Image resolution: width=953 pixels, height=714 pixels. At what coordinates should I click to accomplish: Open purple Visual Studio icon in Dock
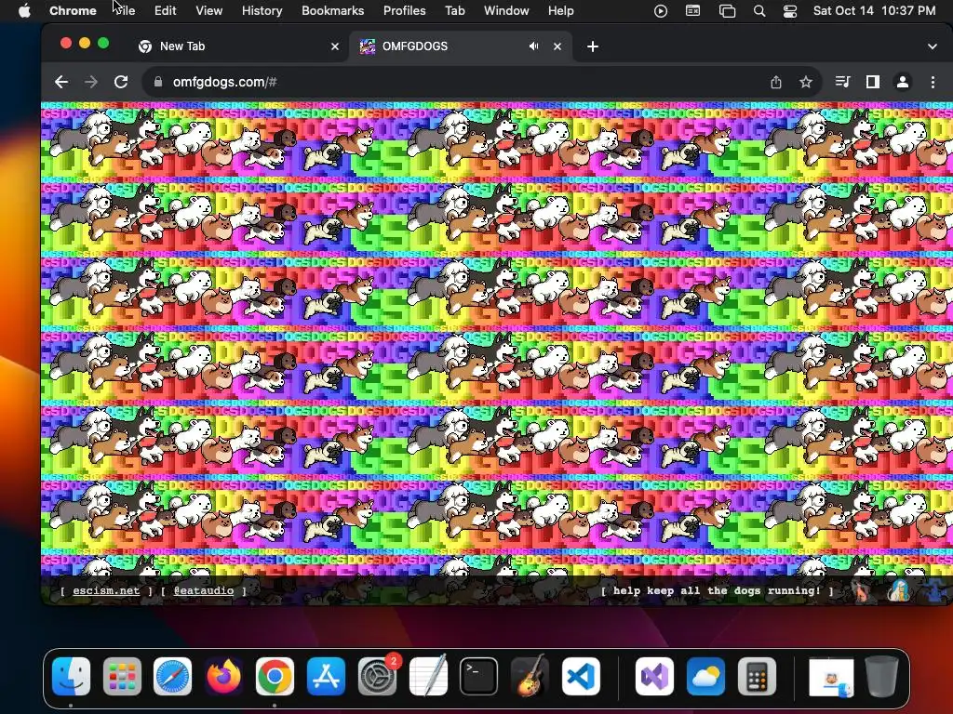pos(654,677)
